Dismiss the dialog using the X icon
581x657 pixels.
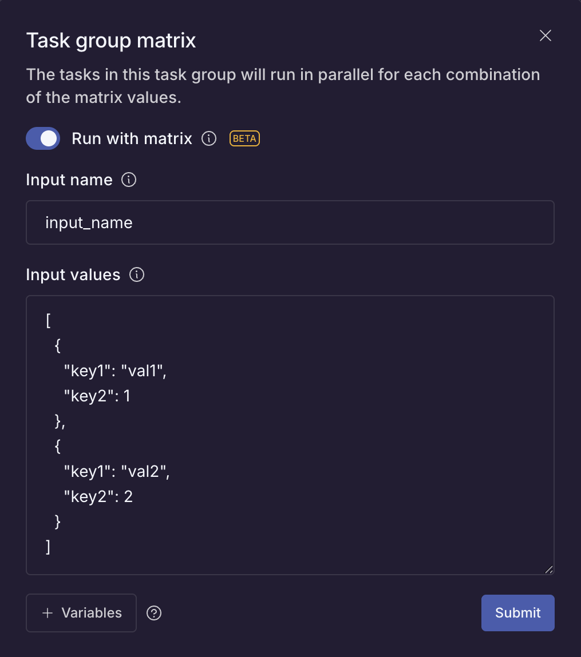tap(545, 35)
